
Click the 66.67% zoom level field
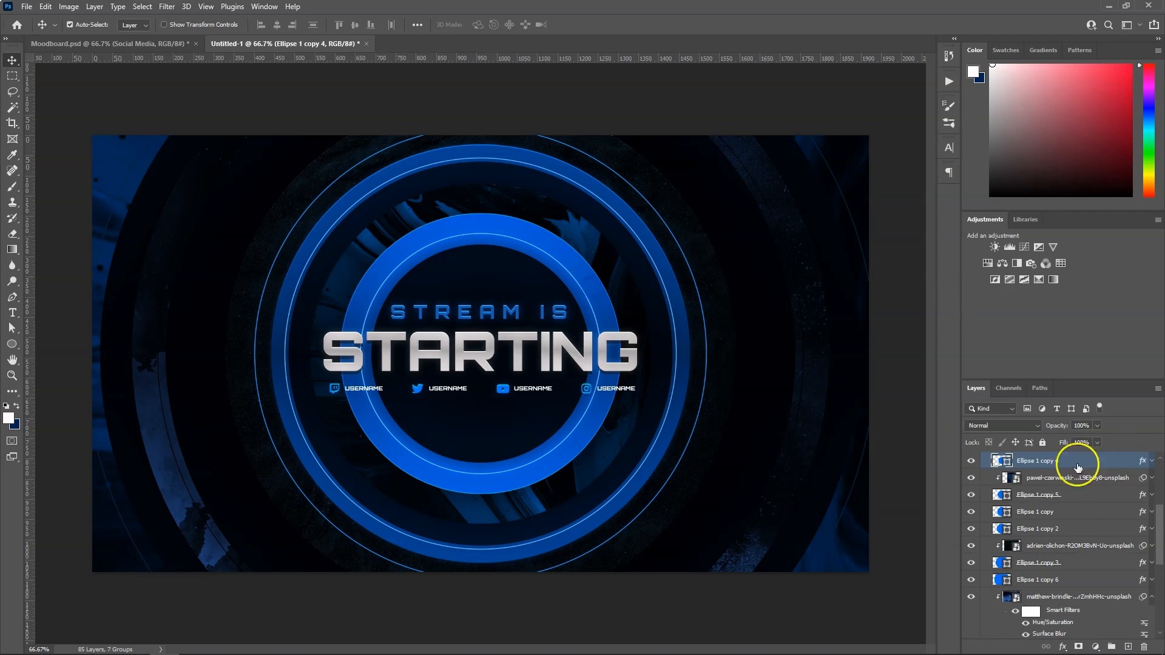point(39,650)
